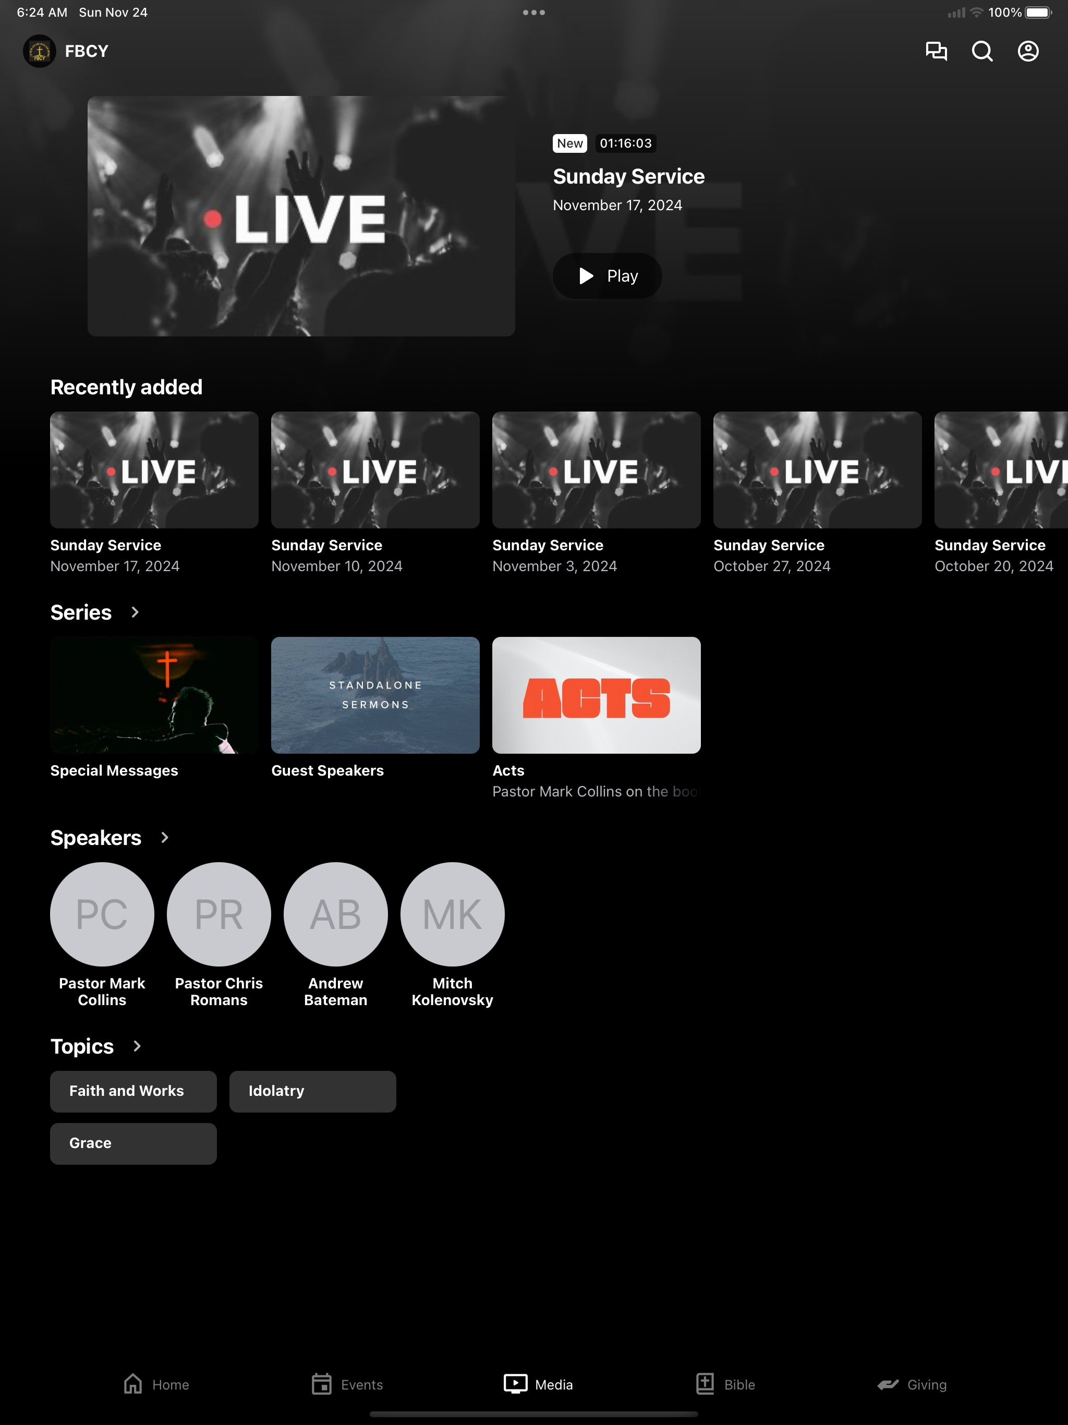Tap the New badge label
1068x1425 pixels.
pos(570,143)
